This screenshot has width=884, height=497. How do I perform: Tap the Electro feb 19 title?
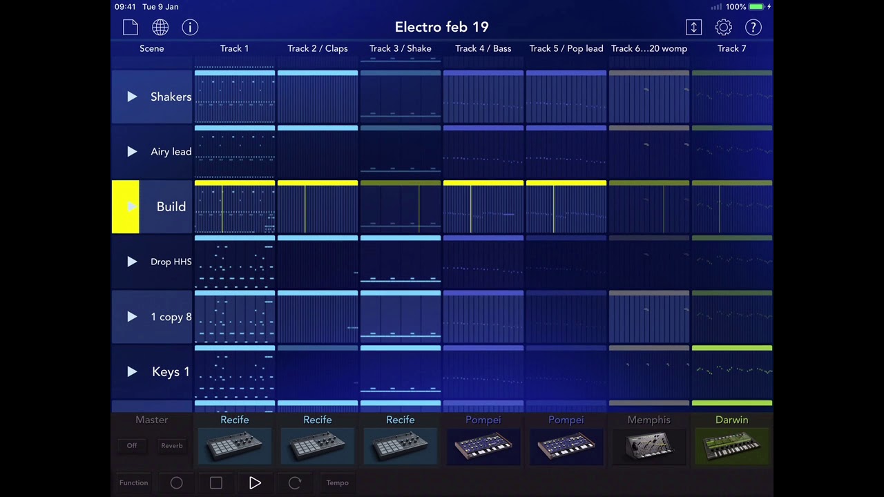[x=442, y=27]
